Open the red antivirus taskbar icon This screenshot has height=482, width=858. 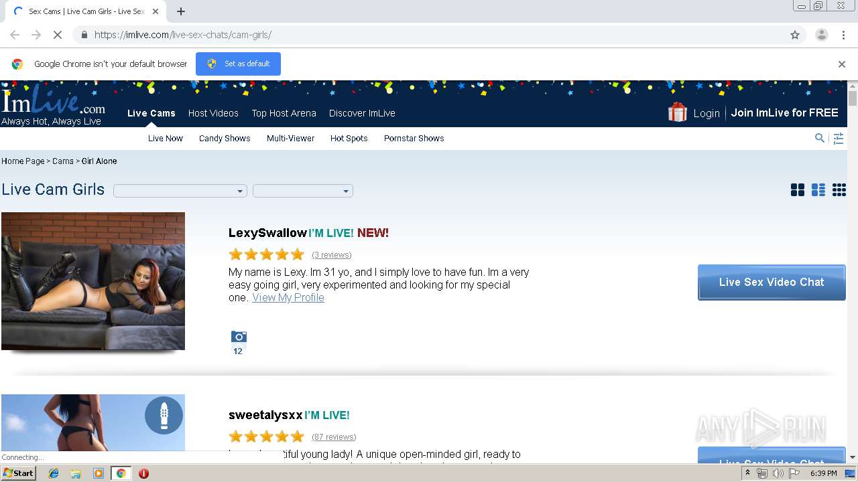point(143,473)
